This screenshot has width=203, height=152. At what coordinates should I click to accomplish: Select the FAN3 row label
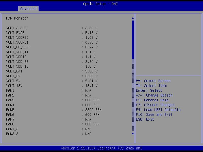tap(10, 100)
